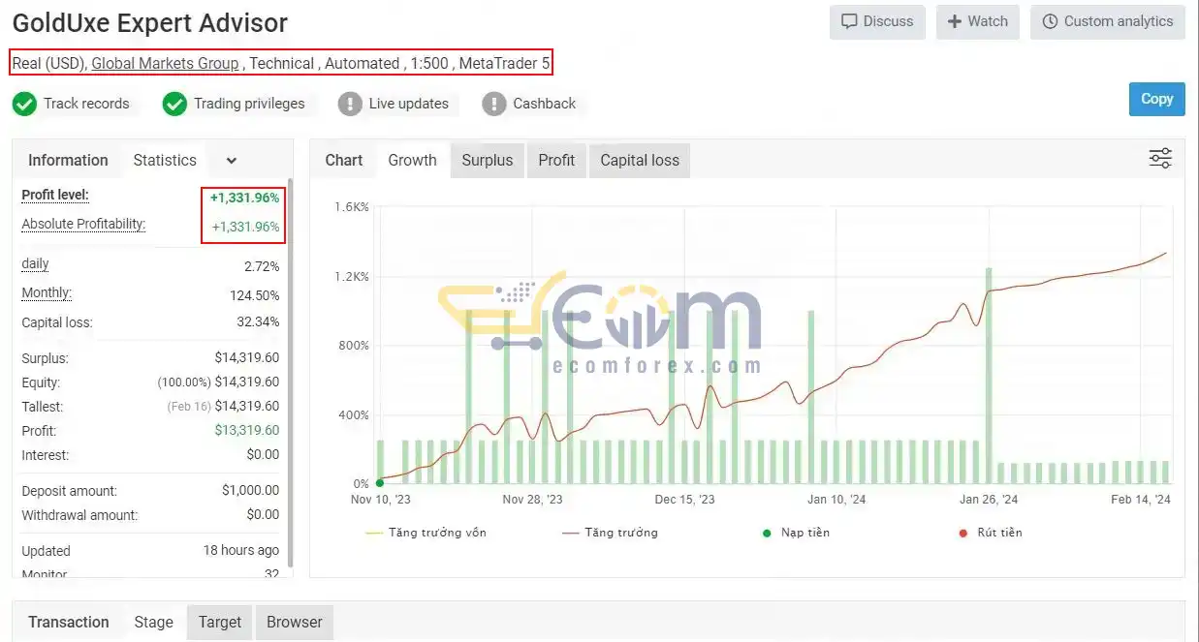Open the Global Markets Group link
The image size is (1199, 642).
[165, 64]
